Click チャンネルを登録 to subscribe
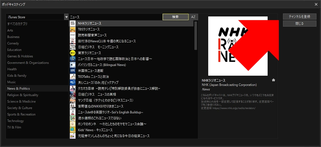321x147 pixels. [300, 17]
